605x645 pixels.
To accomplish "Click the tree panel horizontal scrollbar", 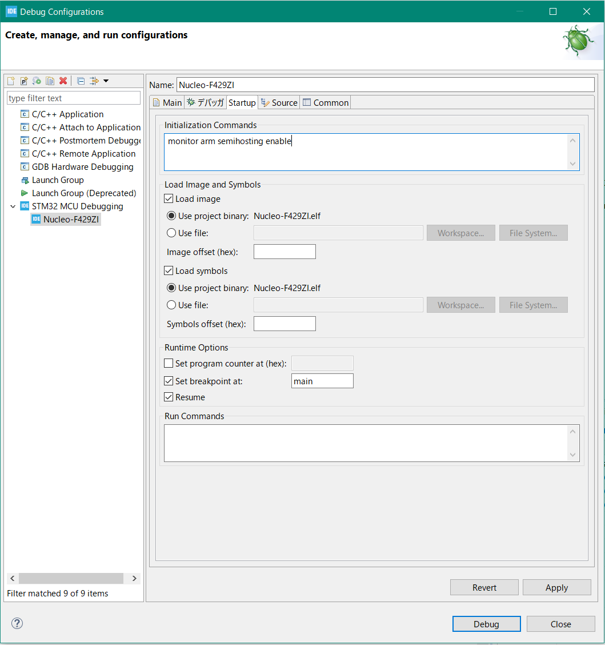I will pyautogui.click(x=71, y=578).
